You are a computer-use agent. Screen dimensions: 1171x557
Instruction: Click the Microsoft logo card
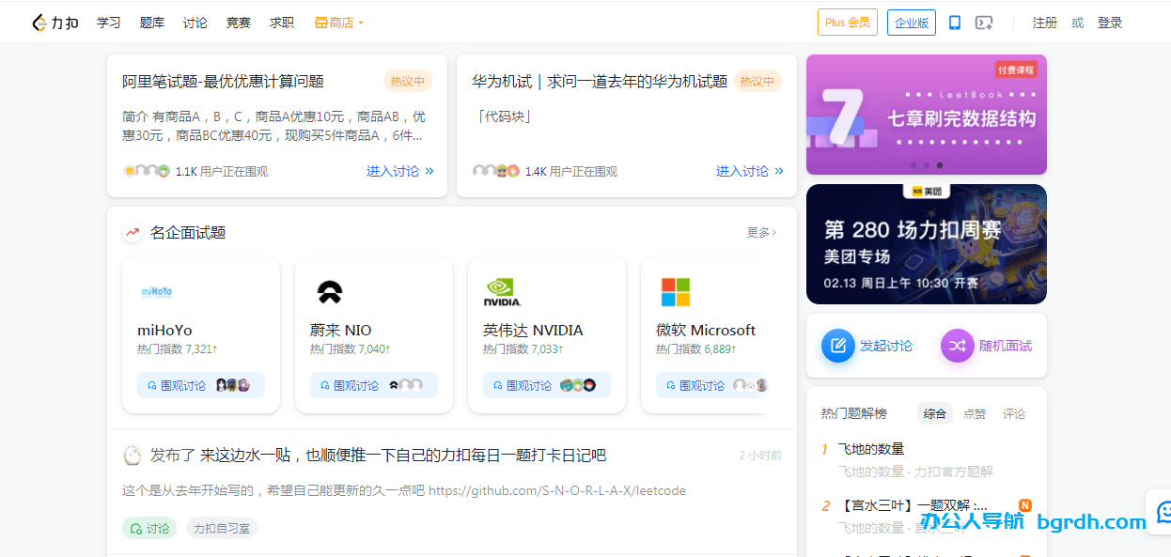point(675,292)
